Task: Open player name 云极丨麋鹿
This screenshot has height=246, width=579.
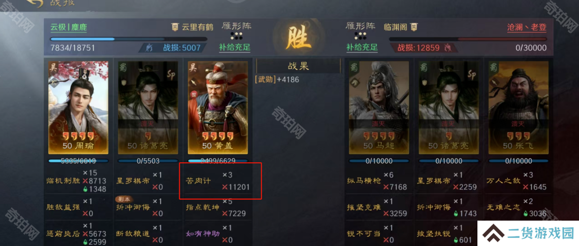Action: (69, 27)
